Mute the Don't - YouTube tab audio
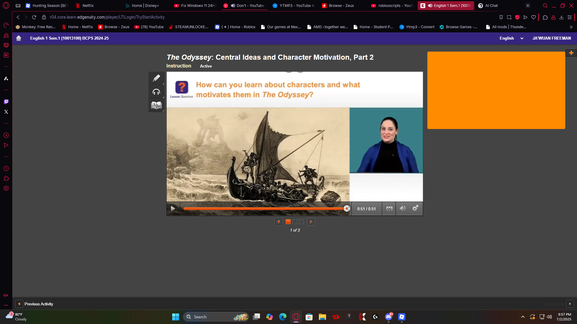Image resolution: width=577 pixels, height=324 pixels. point(233,5)
